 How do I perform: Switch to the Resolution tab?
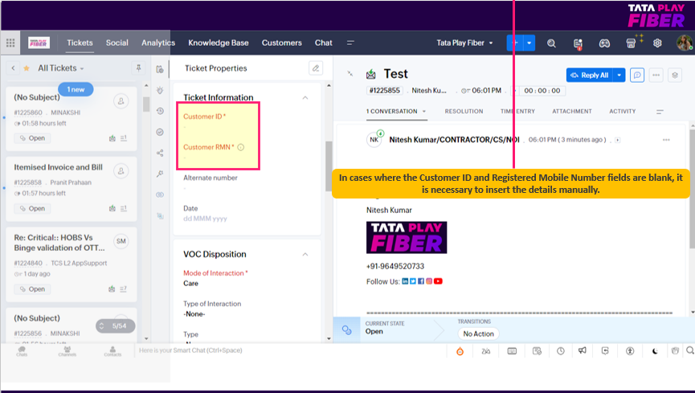[464, 112]
